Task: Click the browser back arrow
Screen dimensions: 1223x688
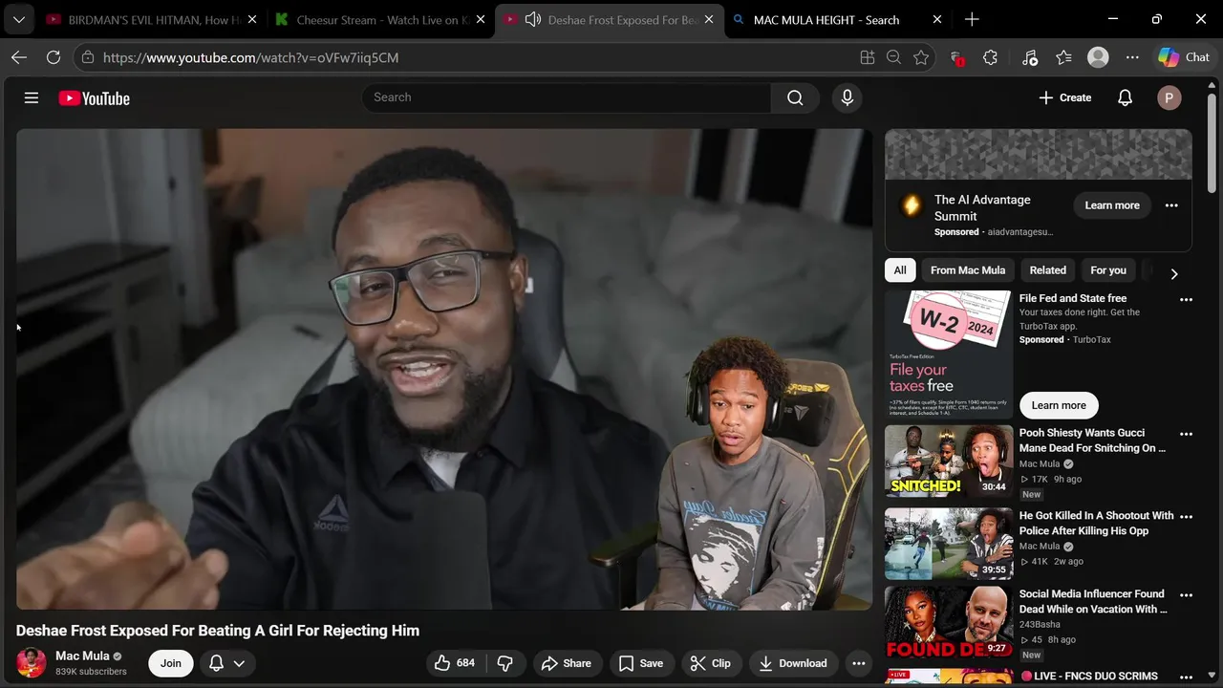Action: click(19, 57)
